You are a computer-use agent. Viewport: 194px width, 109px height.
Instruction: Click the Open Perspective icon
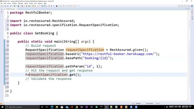(189, 6)
